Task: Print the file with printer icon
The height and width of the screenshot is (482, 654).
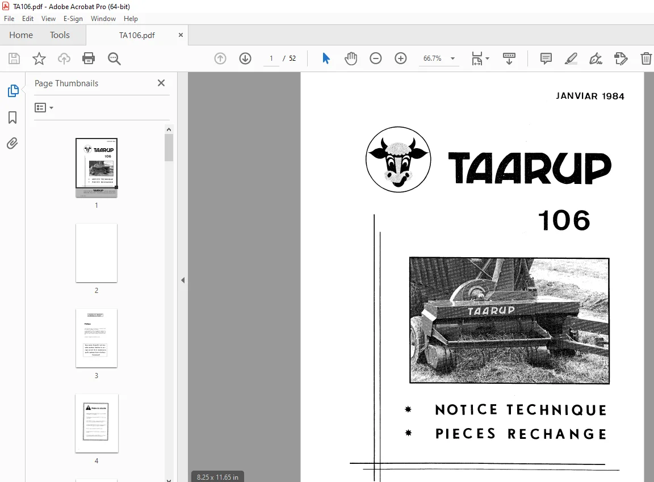Action: [x=89, y=58]
